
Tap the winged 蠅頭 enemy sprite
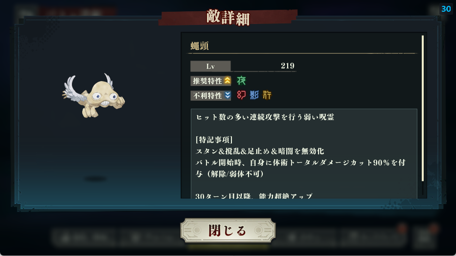click(x=93, y=95)
